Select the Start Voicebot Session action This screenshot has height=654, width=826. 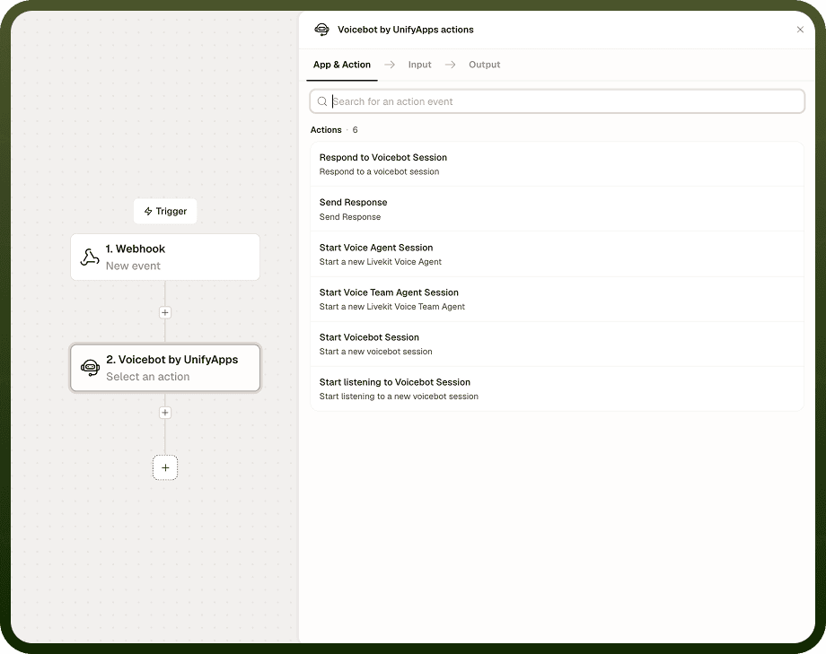coord(557,344)
